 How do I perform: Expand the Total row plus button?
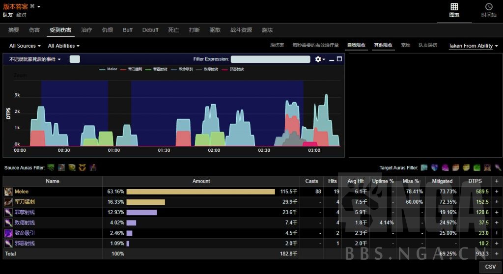[497, 254]
